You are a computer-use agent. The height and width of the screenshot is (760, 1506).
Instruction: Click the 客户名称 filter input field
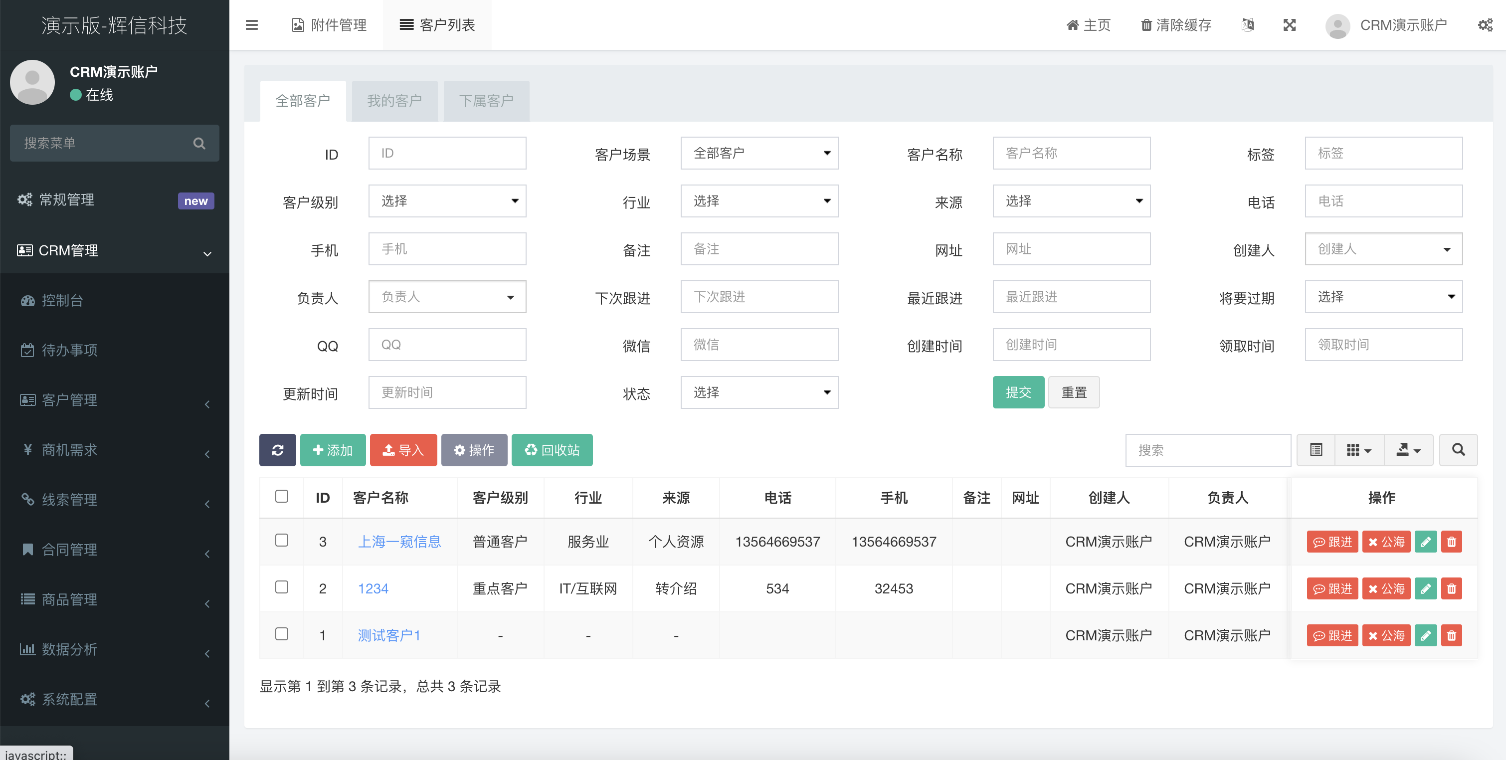pos(1071,153)
